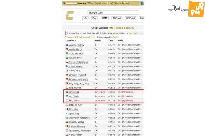Viewport: 205px width, 136px height.
Task: Click the Iran flag in the IP header bar
Action: [88, 3]
